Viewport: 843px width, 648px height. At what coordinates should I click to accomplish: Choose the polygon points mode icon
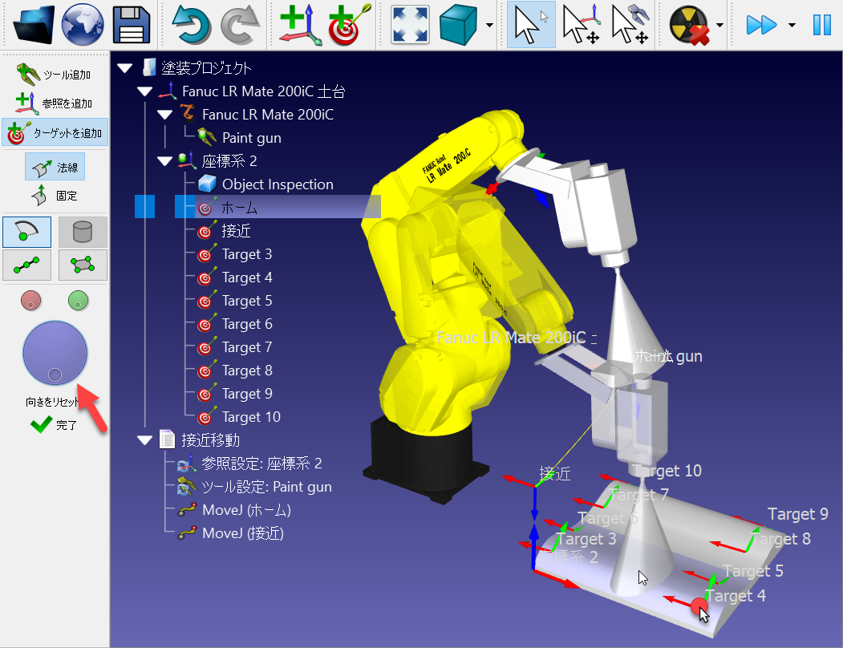(x=83, y=265)
